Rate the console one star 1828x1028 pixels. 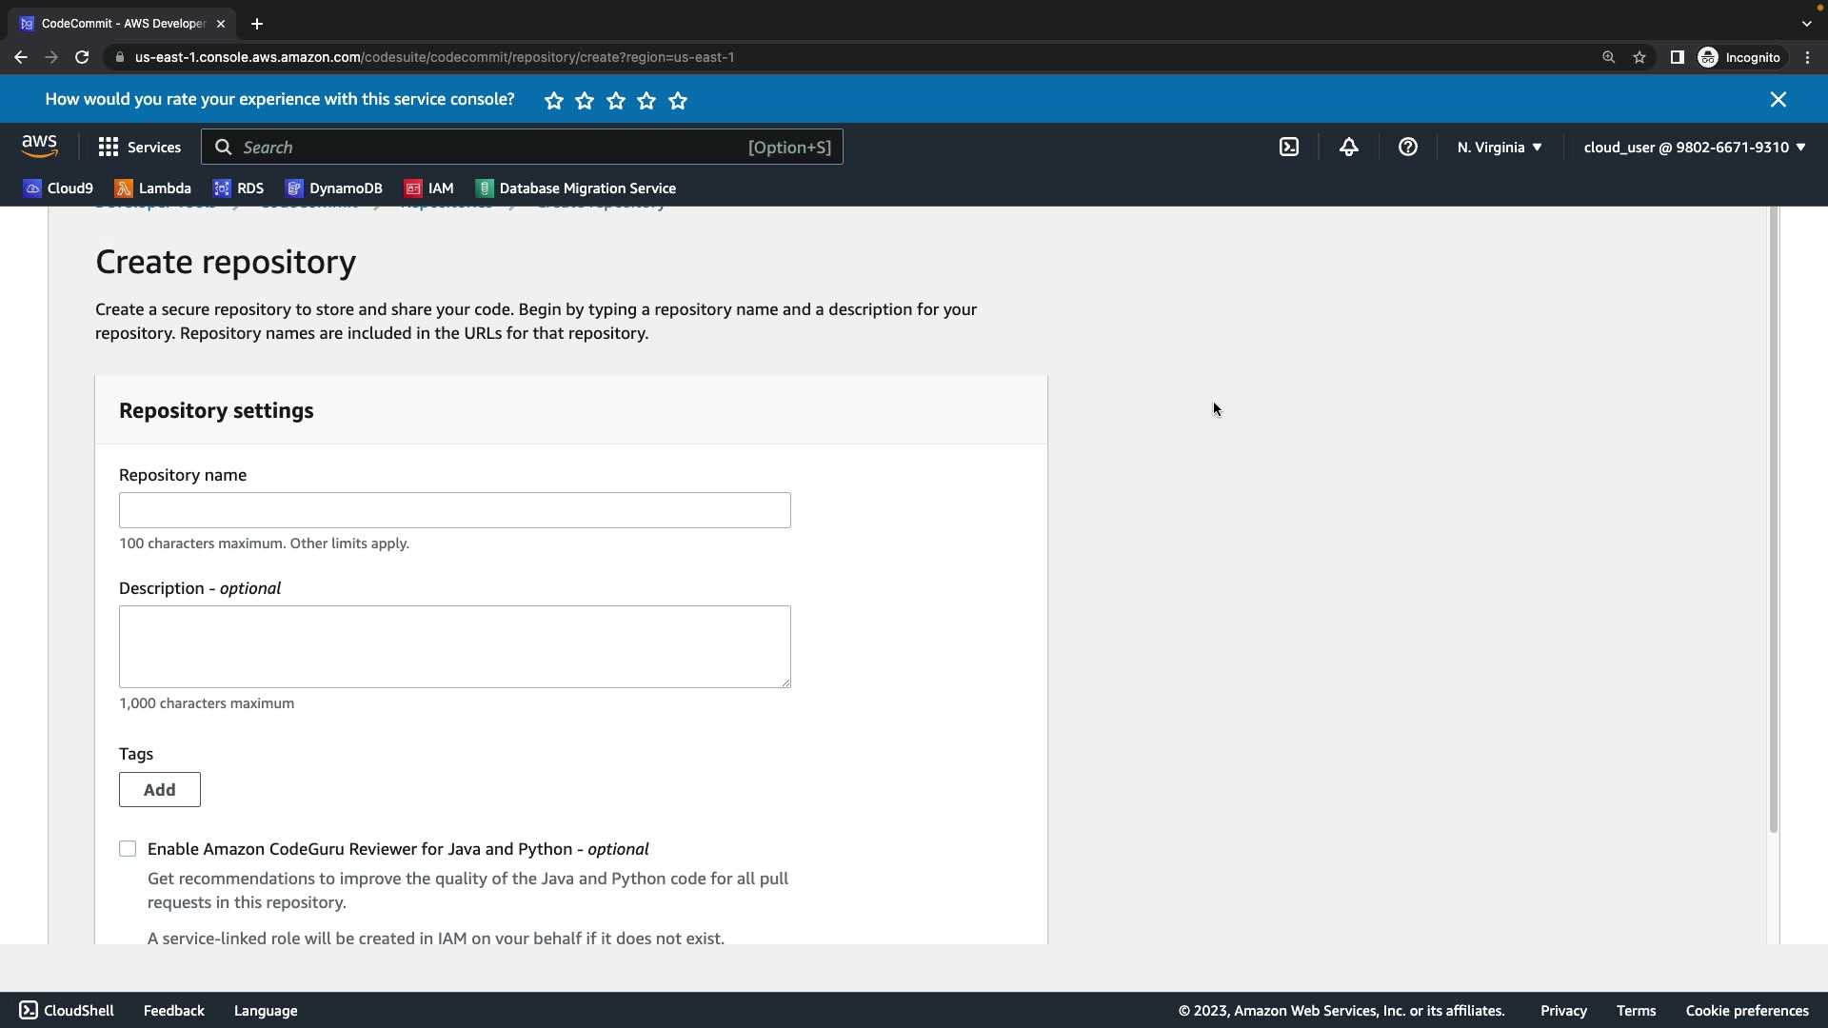(x=554, y=101)
